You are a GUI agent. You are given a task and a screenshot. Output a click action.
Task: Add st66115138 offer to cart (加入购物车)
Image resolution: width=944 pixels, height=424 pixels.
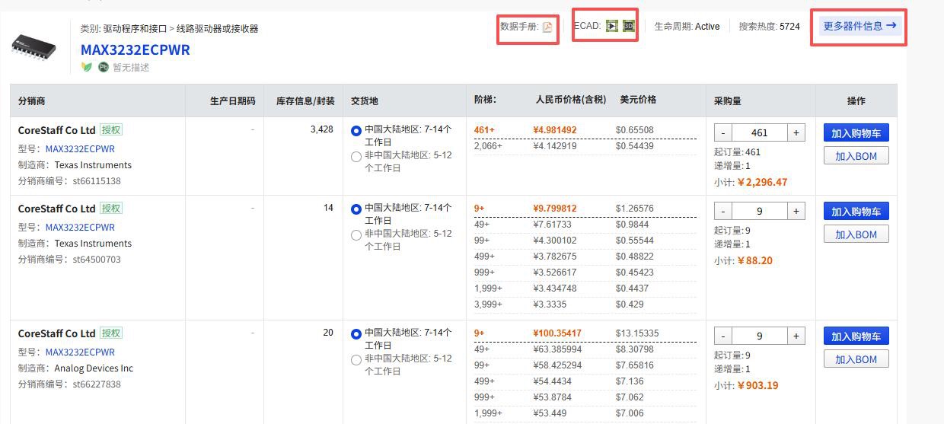[x=856, y=133]
